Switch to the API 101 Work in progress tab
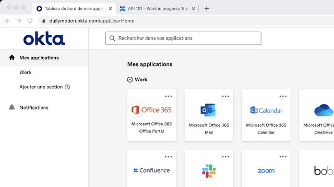Screen dimensions: 334x187 click(x=158, y=9)
